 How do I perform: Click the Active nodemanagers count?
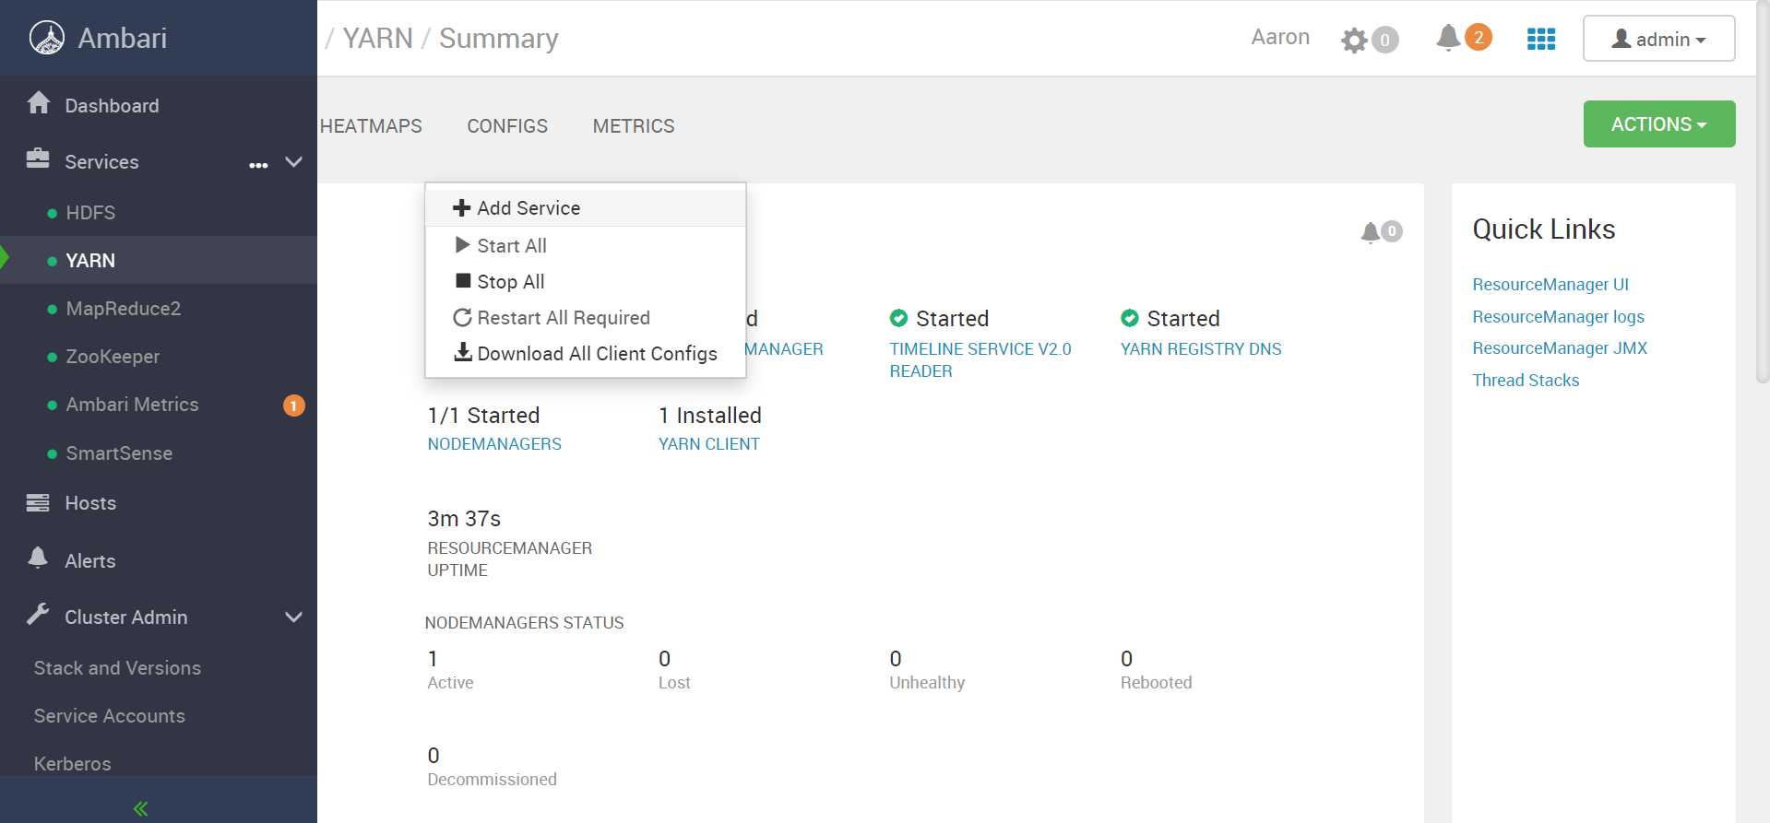tap(433, 659)
